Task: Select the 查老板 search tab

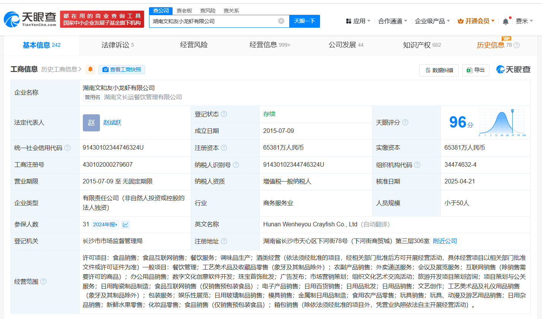Action: point(184,11)
